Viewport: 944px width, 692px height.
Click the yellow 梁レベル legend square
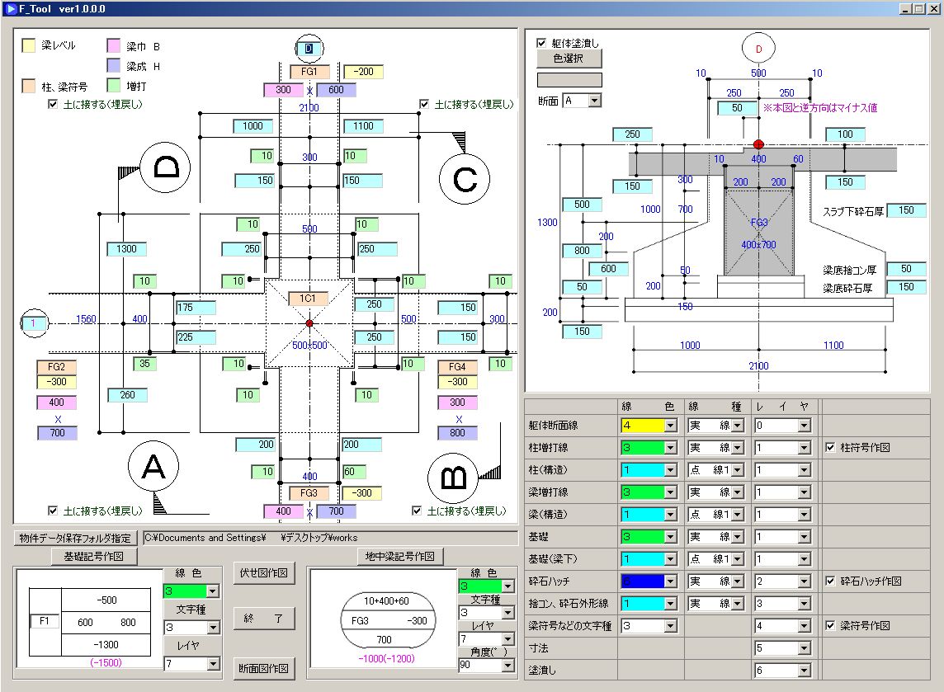[x=29, y=46]
